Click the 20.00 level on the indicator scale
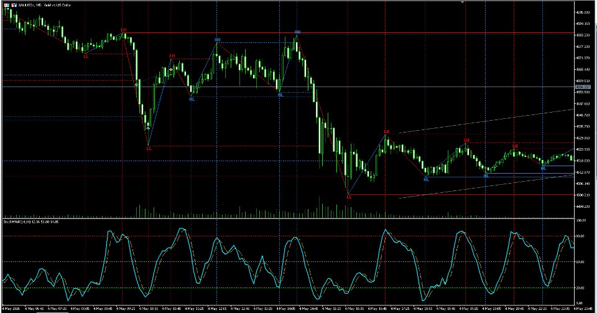The image size is (597, 313). point(581,288)
